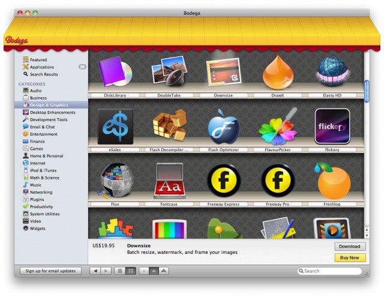The height and width of the screenshot is (297, 384).
Task: Select the DoubleTake app icon
Action: coord(170,73)
